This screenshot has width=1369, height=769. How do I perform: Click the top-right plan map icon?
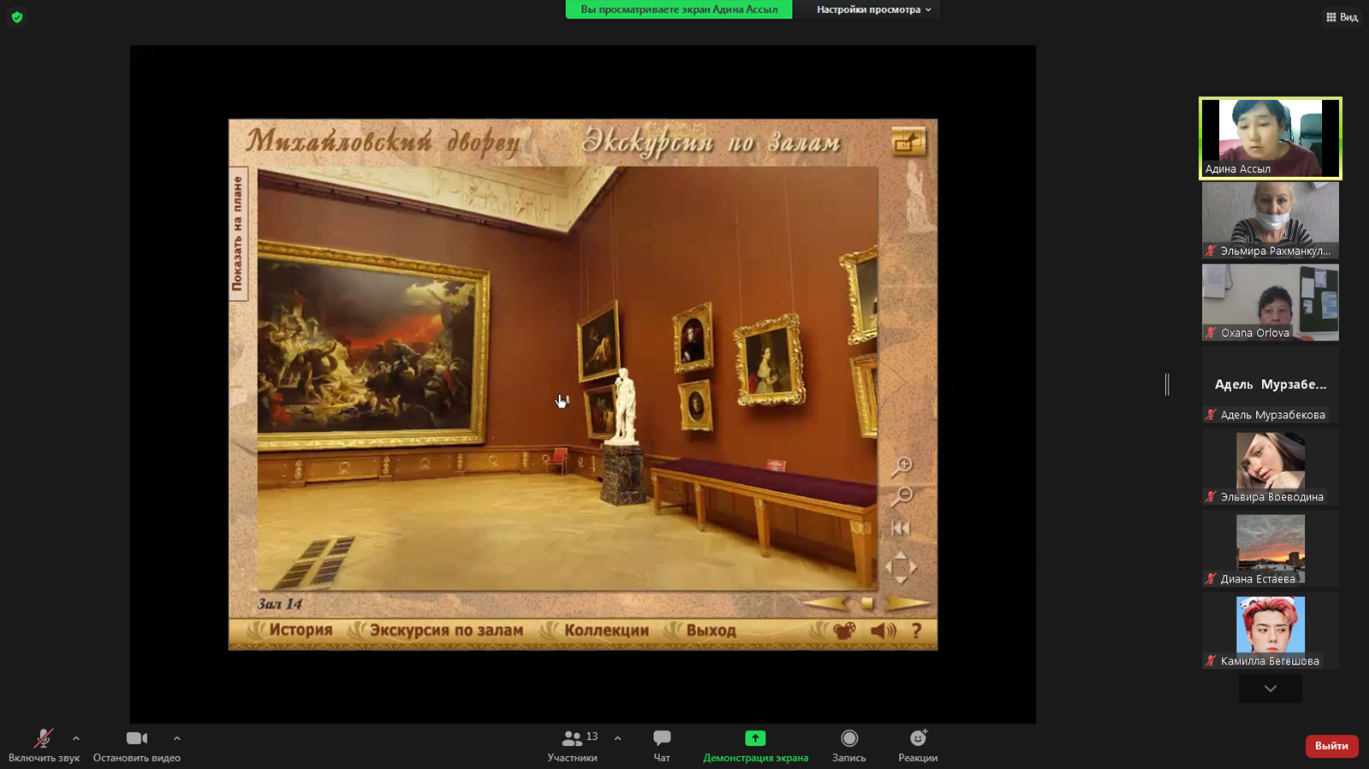(x=908, y=141)
